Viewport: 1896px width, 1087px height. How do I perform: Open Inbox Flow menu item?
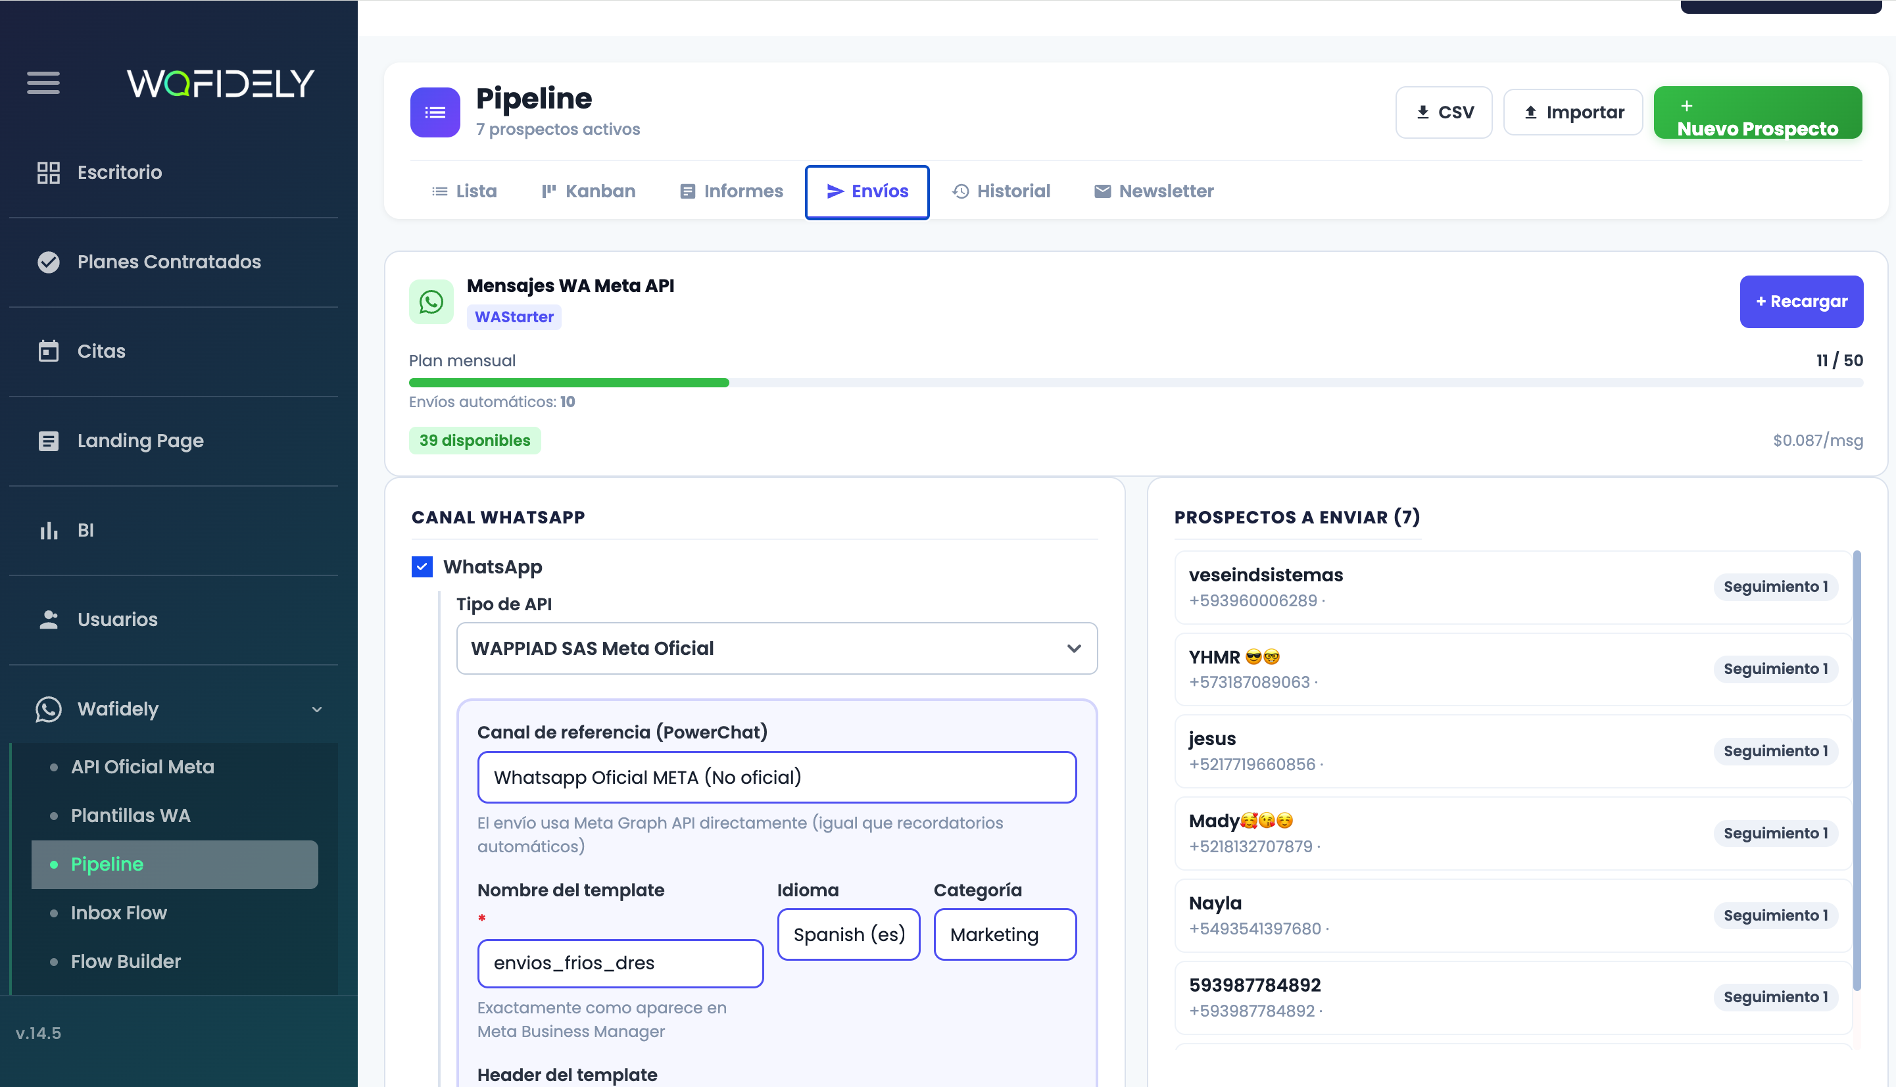118,912
